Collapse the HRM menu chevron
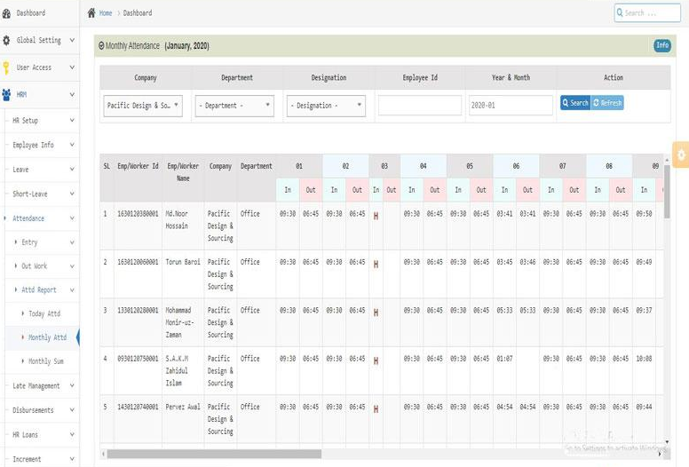Viewport: 689px width, 467px height. point(72,94)
